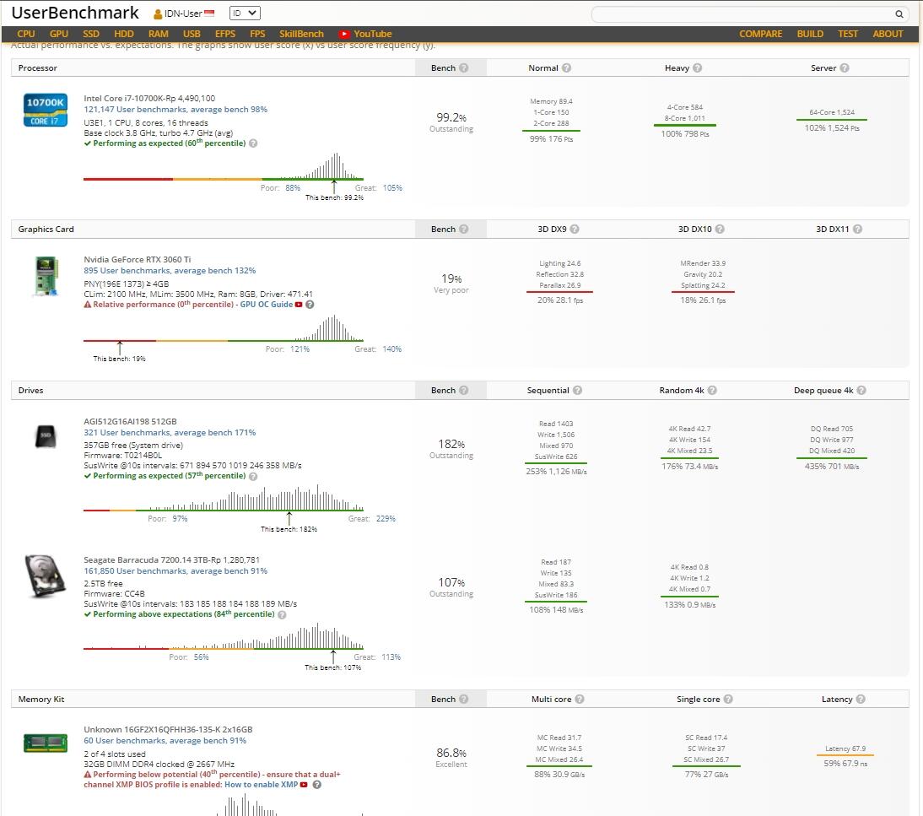This screenshot has width=923, height=816.
Task: Open the GPU OC Guide link
Action: (266, 305)
